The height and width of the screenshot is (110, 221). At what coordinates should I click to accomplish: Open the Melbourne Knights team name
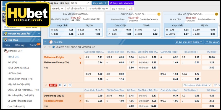coord(54,57)
